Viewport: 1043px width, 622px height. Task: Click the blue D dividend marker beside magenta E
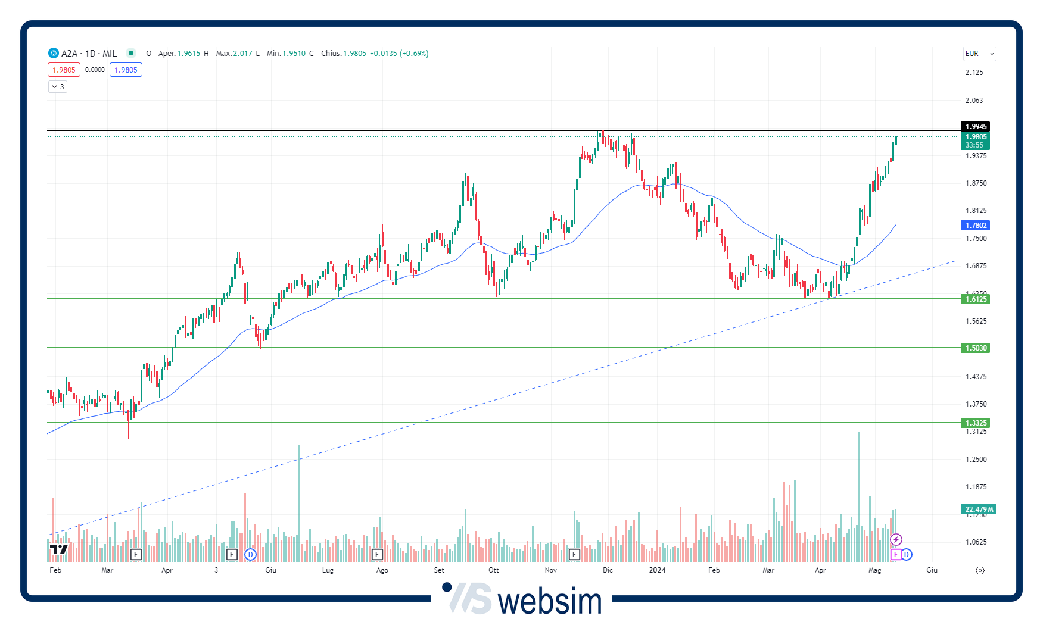pos(907,555)
